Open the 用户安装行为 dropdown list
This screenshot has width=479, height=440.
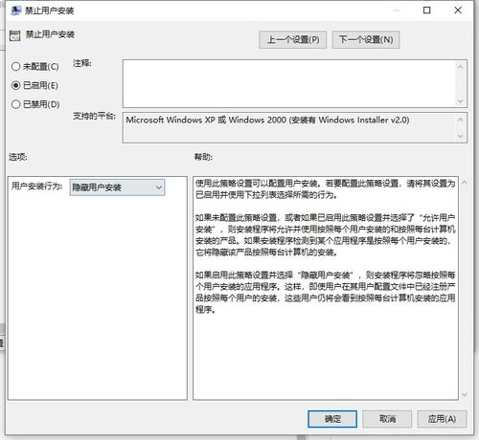coord(117,187)
